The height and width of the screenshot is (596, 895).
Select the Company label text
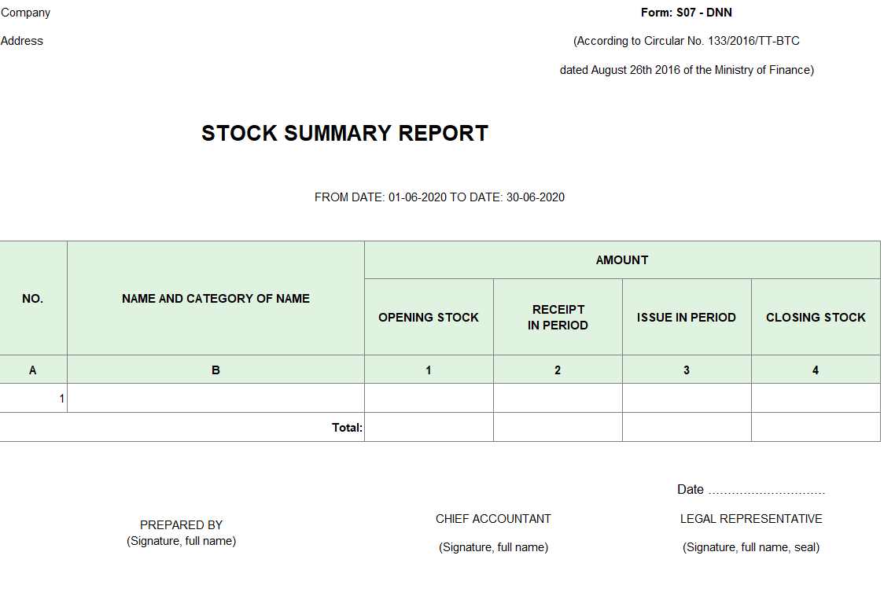pos(26,13)
